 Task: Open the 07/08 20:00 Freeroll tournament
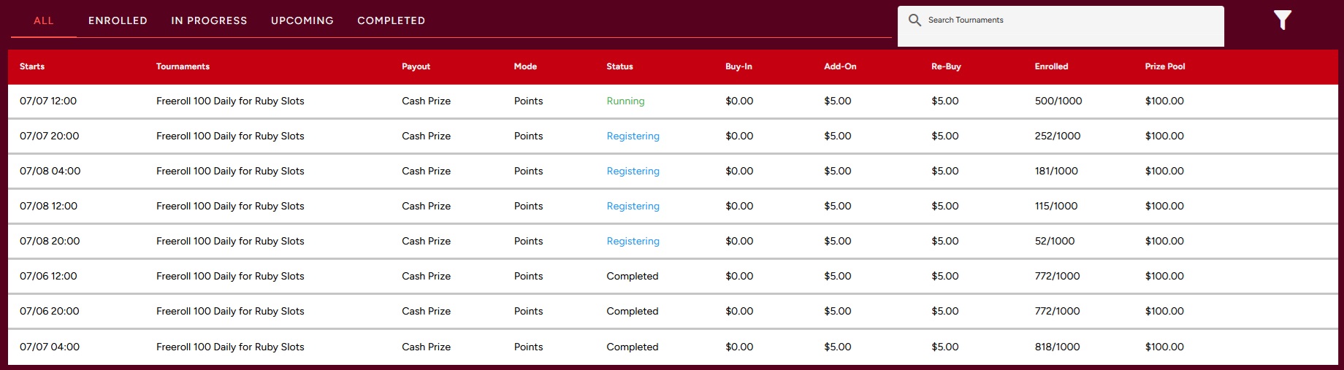pos(673,241)
